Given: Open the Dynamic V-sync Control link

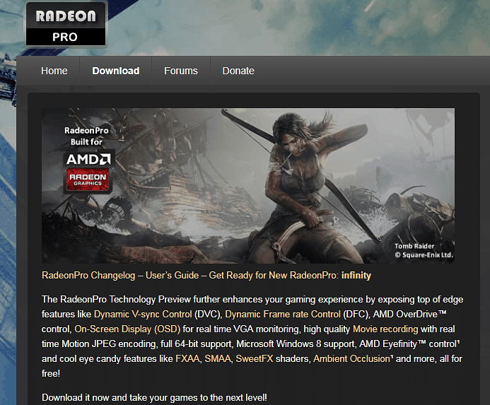Looking at the screenshot, I should [x=143, y=314].
